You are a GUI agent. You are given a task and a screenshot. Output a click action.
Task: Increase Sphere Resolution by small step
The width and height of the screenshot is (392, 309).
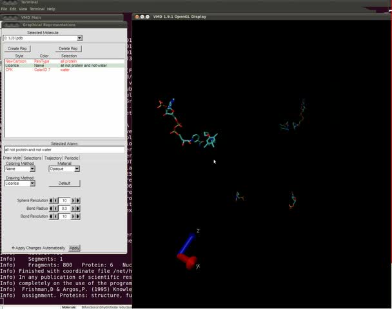pyautogui.click(x=73, y=200)
